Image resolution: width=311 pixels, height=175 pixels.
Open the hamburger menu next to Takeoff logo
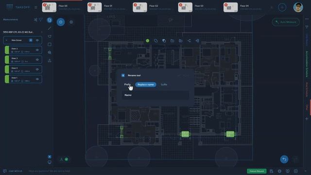(35, 8)
